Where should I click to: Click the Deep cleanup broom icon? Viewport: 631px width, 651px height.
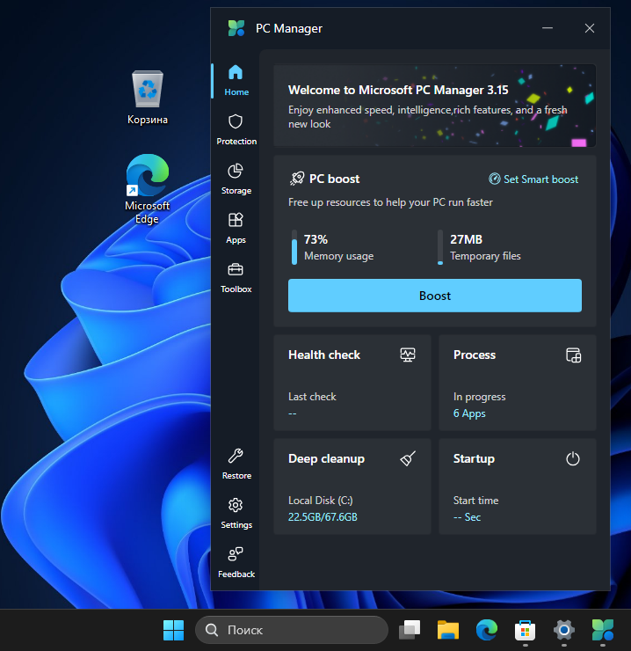click(408, 458)
